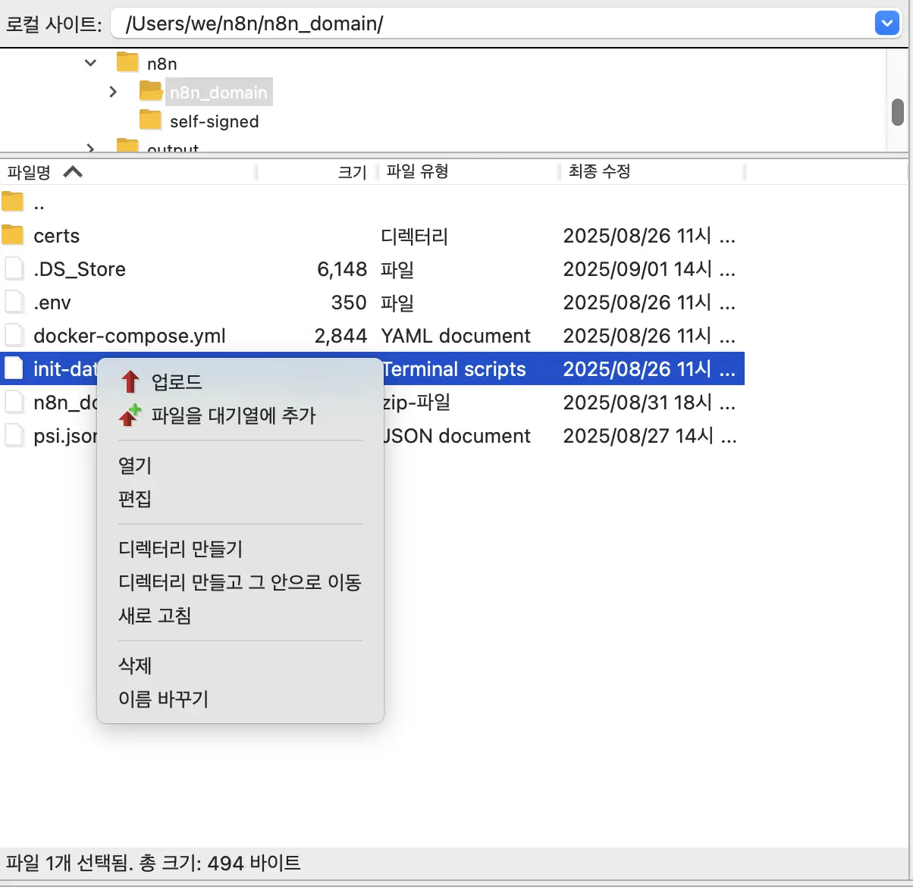The height and width of the screenshot is (887, 913).
Task: Click the n8n folder icon in the tree
Action: click(x=126, y=62)
